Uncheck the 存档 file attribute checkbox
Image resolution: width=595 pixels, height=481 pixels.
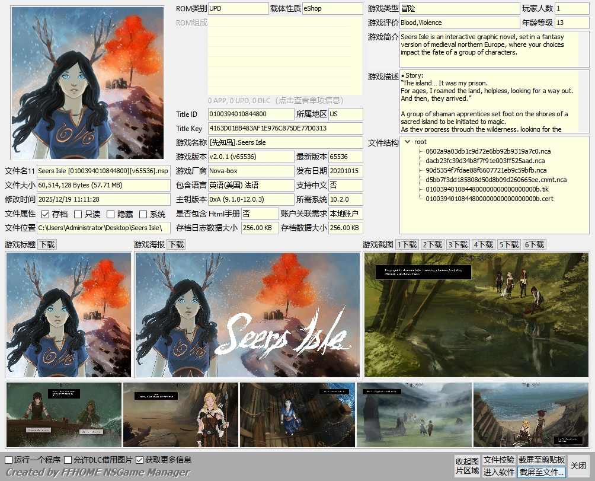pos(46,214)
